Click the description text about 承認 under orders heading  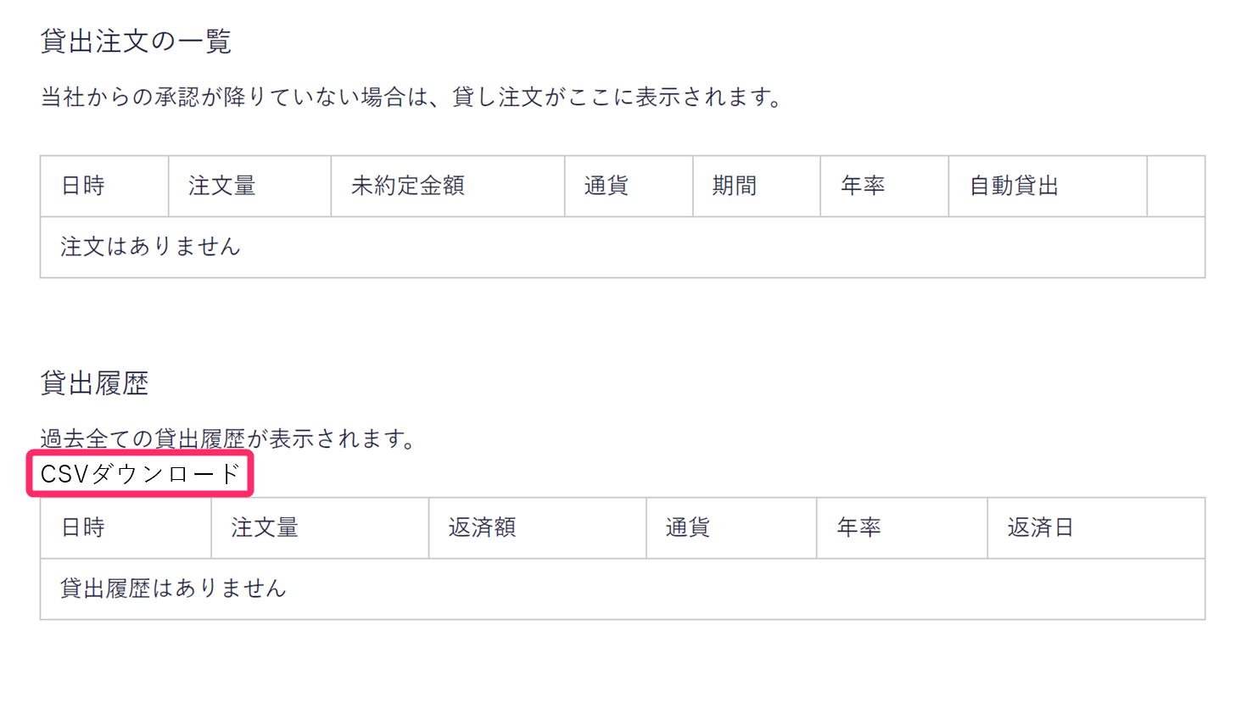tap(413, 98)
